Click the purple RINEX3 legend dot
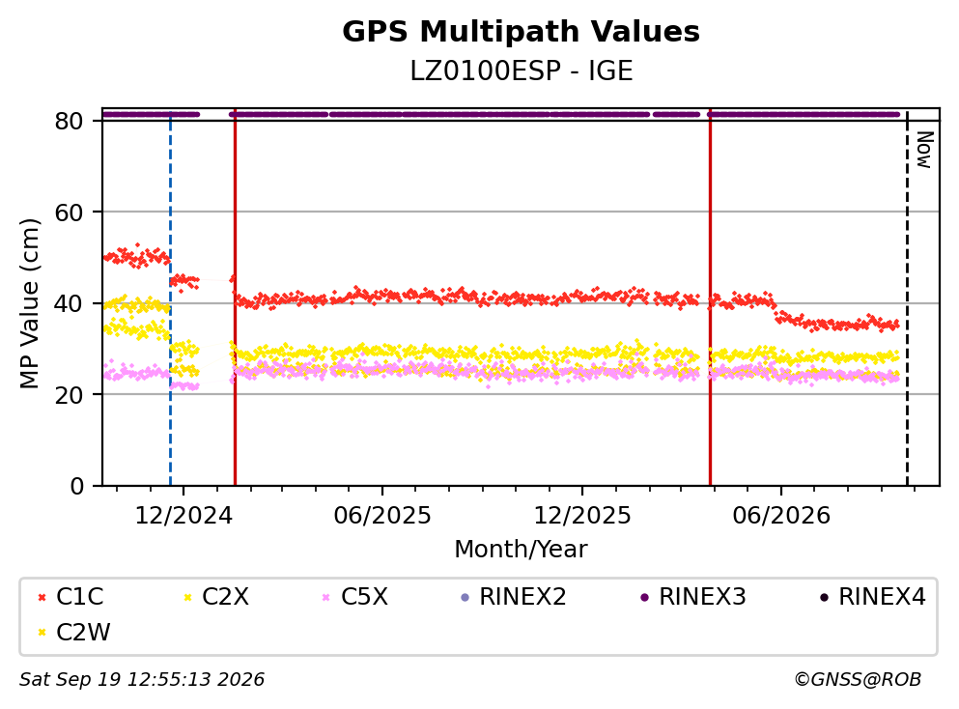Screen dimensions: 959x709 click(x=644, y=597)
